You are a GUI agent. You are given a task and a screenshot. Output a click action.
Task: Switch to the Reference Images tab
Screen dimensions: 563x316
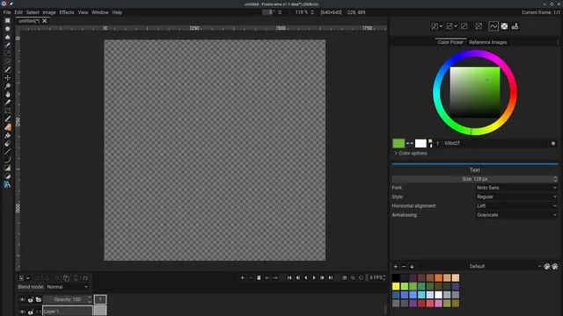coord(488,42)
